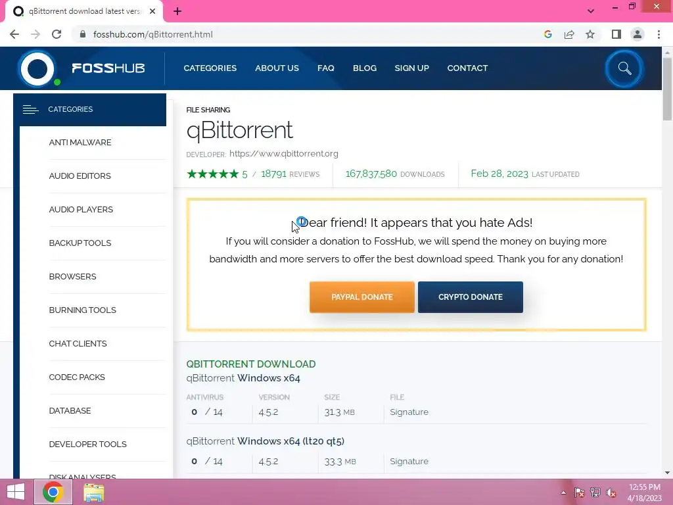Open the FAQ navigation item

(326, 68)
